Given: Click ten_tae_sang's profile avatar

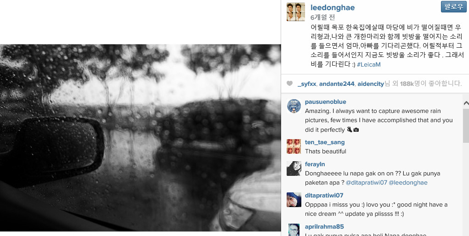Looking at the screenshot, I should pos(294,146).
